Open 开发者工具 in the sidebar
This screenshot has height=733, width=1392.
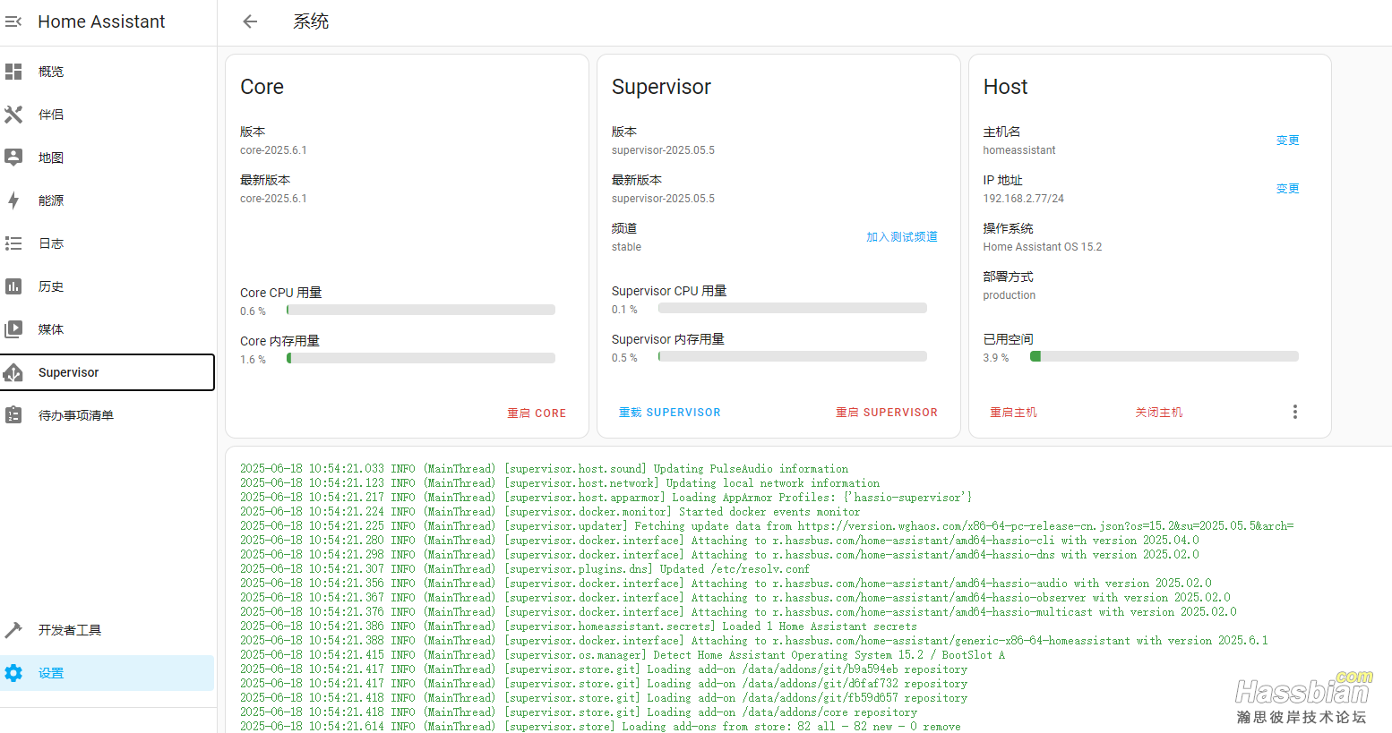click(107, 630)
